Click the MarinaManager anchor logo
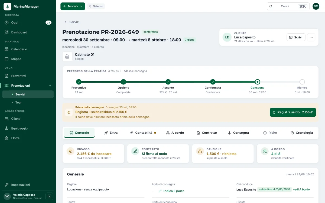The image size is (325, 203). 7,6
